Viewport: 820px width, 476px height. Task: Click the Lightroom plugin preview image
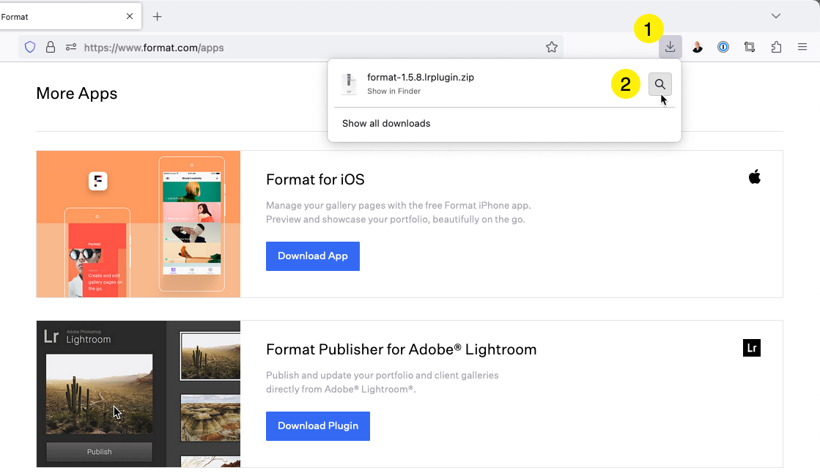click(x=138, y=394)
